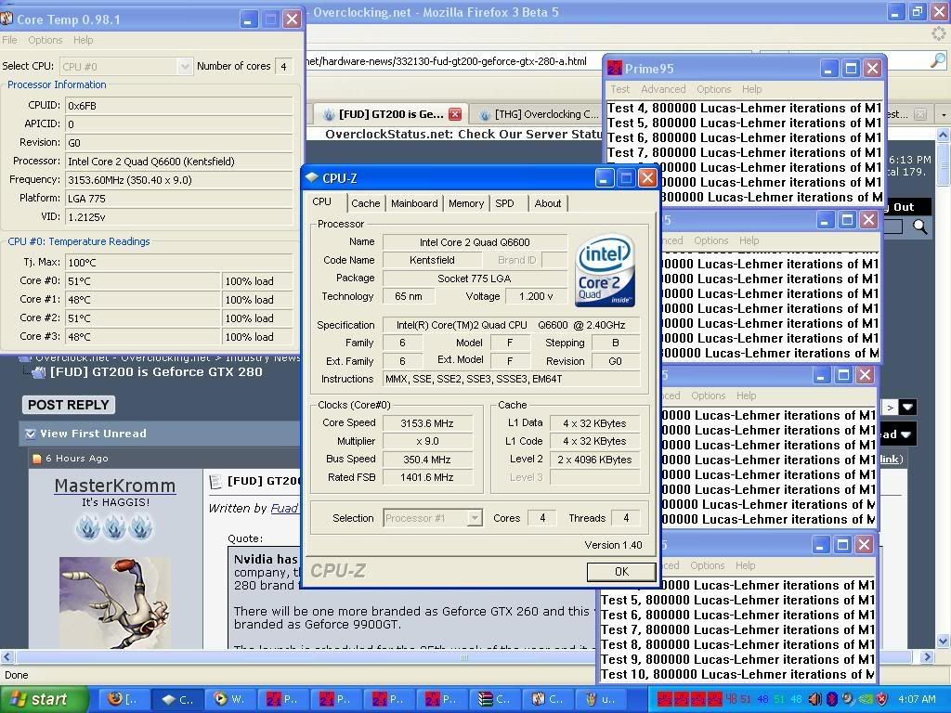Click the View First Unread arrow icon
This screenshot has height=713, width=951.
point(31,434)
